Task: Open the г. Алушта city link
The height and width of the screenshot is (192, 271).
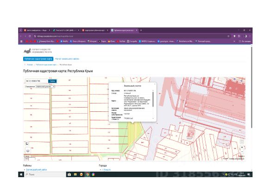Action: coord(106,170)
